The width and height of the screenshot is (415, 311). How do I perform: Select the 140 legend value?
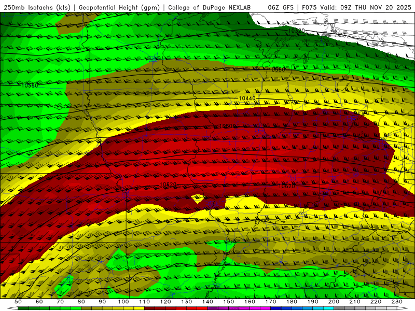click(208, 302)
